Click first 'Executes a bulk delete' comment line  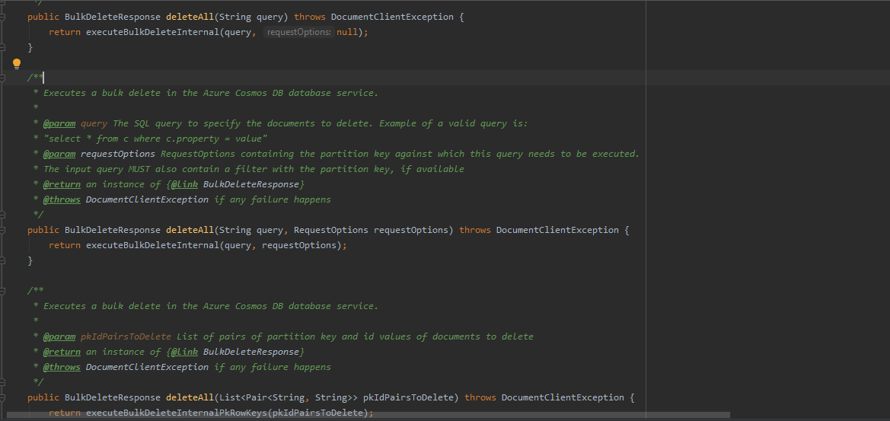(x=211, y=93)
